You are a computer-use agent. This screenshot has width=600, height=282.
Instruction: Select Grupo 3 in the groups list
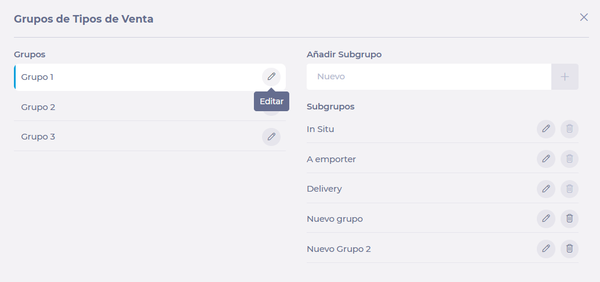pos(150,137)
